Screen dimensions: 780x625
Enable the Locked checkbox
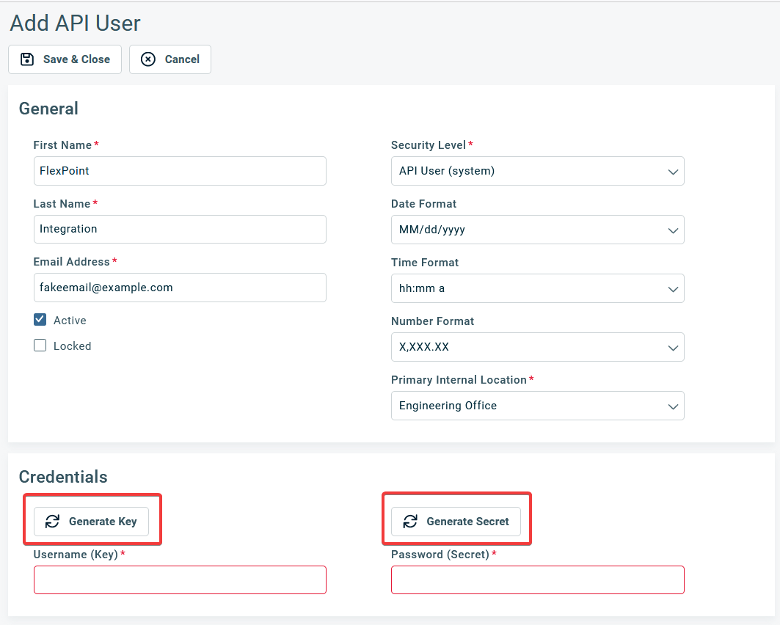click(x=40, y=345)
